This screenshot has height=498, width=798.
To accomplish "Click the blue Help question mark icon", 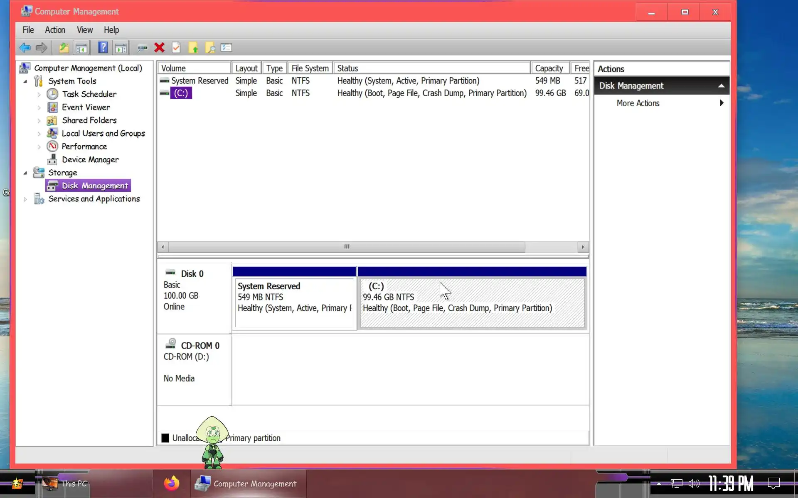I will pyautogui.click(x=103, y=48).
